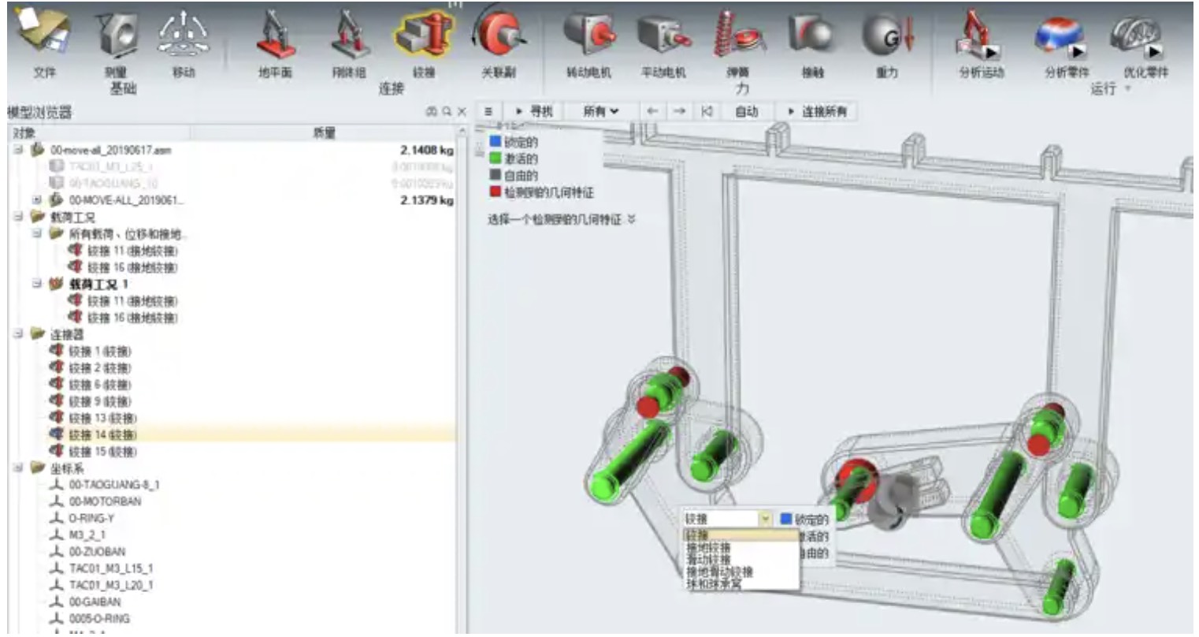
Task: Close the model browser panel with X
Action: coord(462,112)
